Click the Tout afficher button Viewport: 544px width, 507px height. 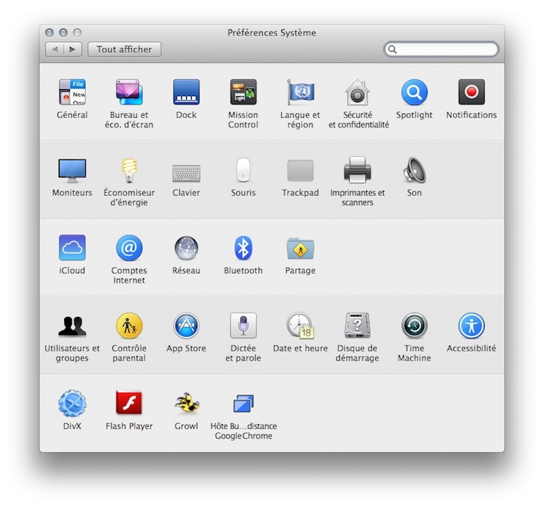point(124,49)
